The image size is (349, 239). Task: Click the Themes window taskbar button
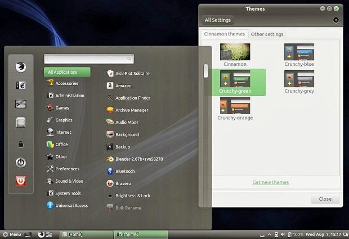pyautogui.click(x=141, y=235)
